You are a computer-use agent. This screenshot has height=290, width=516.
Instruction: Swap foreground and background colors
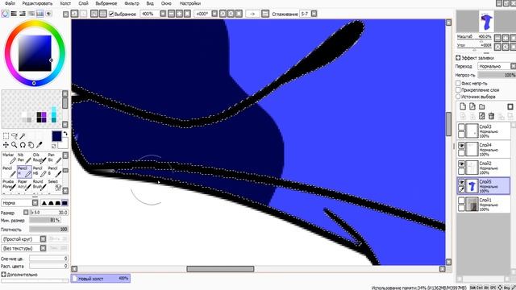click(x=65, y=133)
